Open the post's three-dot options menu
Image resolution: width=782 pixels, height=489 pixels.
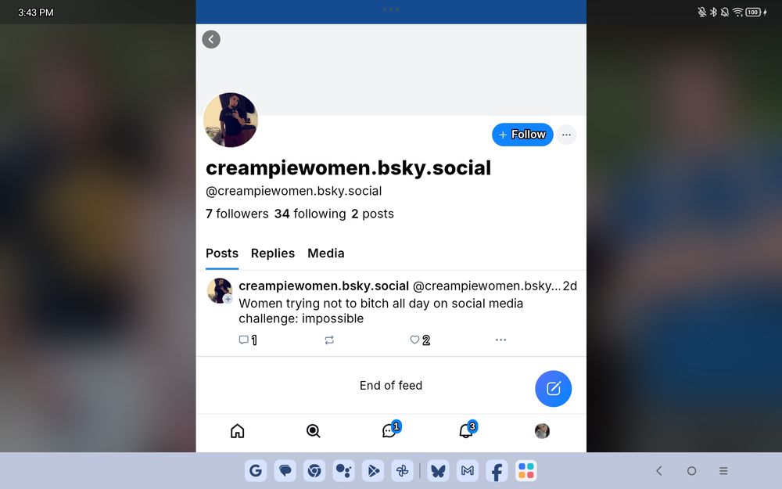tap(500, 340)
